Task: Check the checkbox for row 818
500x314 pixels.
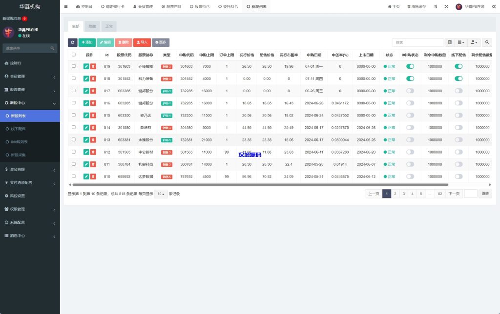Action: pyautogui.click(x=74, y=78)
